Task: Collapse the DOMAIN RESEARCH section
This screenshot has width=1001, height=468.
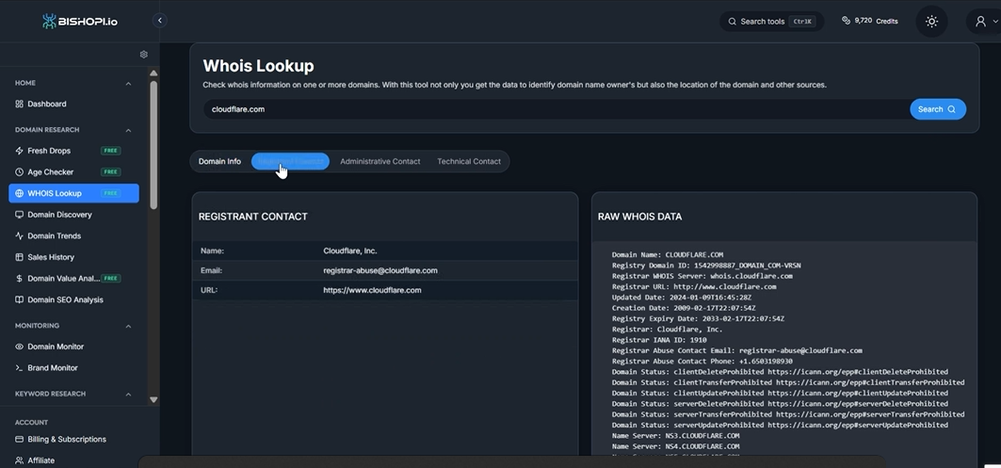Action: pos(128,130)
